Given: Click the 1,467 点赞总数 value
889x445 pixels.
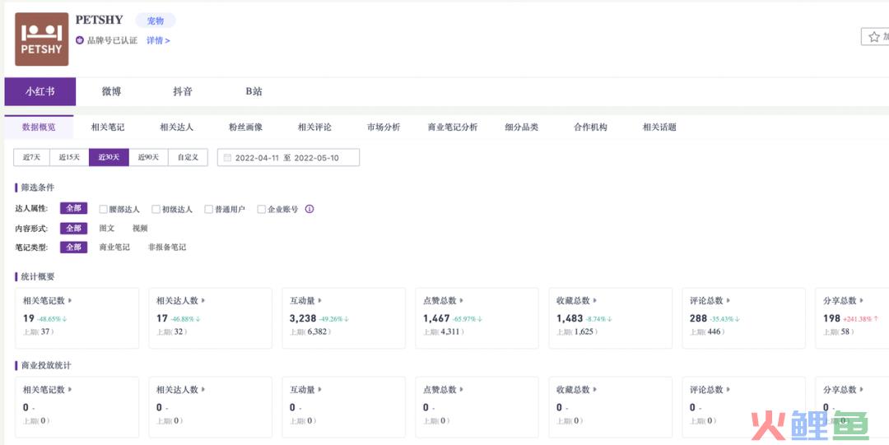Looking at the screenshot, I should 436,318.
